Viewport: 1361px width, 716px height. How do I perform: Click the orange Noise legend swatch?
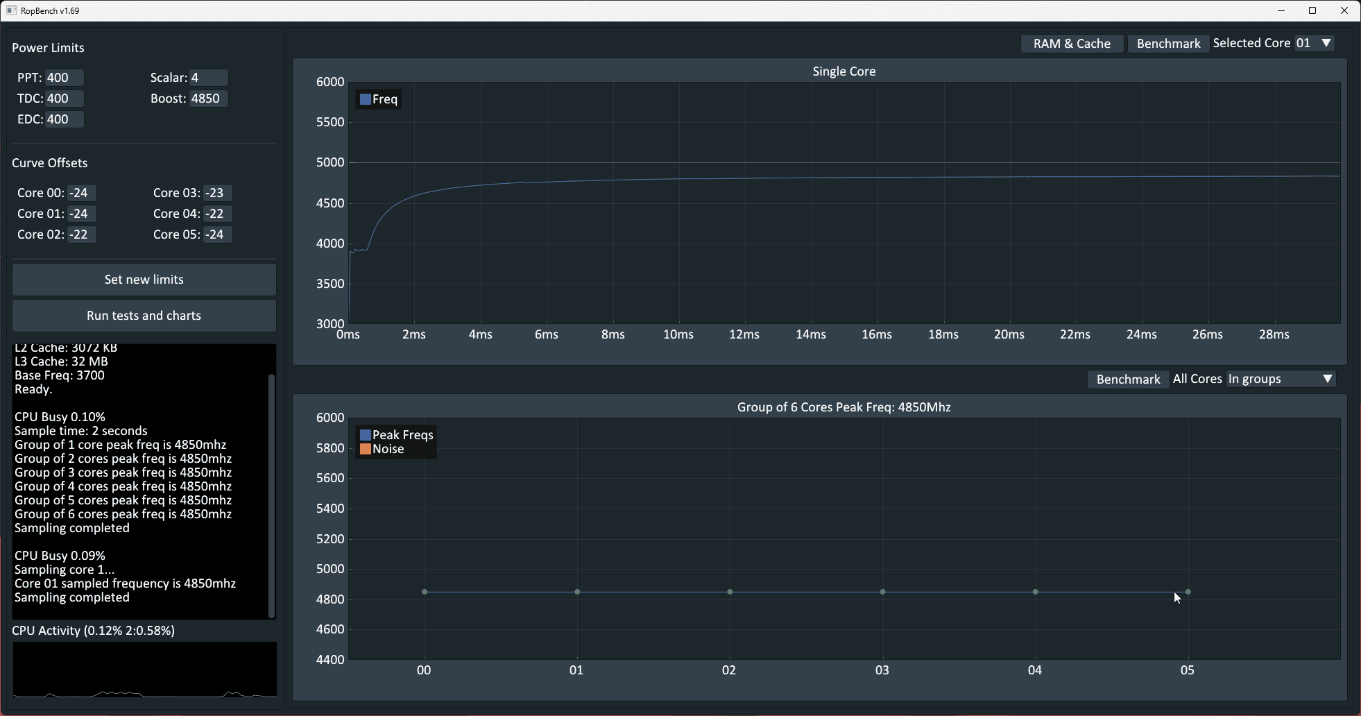pos(365,449)
